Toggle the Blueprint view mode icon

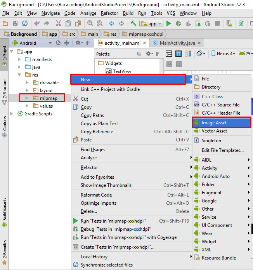pos(178,54)
